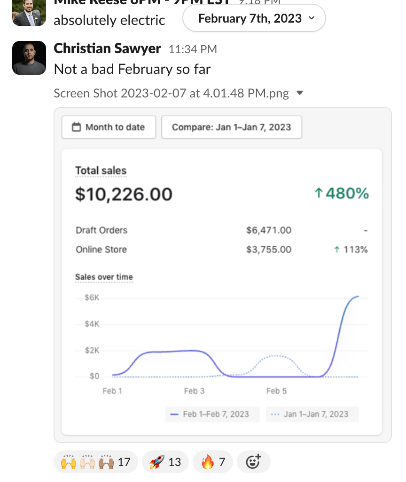406x482 pixels.
Task: Click the green 480% increase indicator
Action: click(x=342, y=193)
